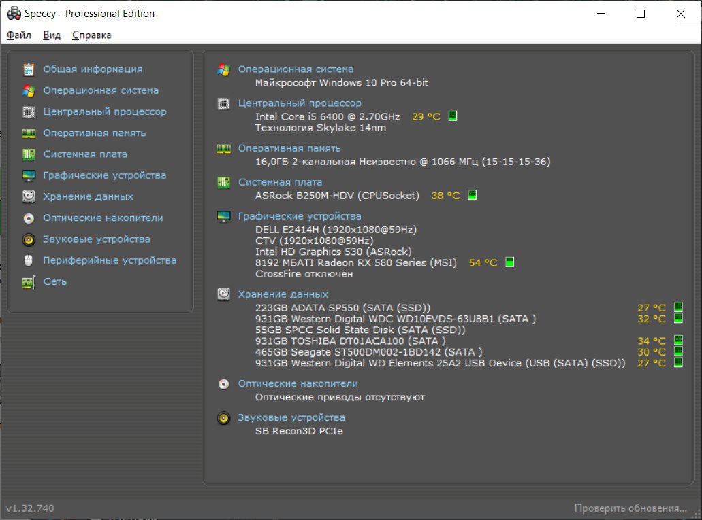
Task: Click the Майкрософт Windows 10 Pro 64-bit text
Action: click(x=341, y=83)
